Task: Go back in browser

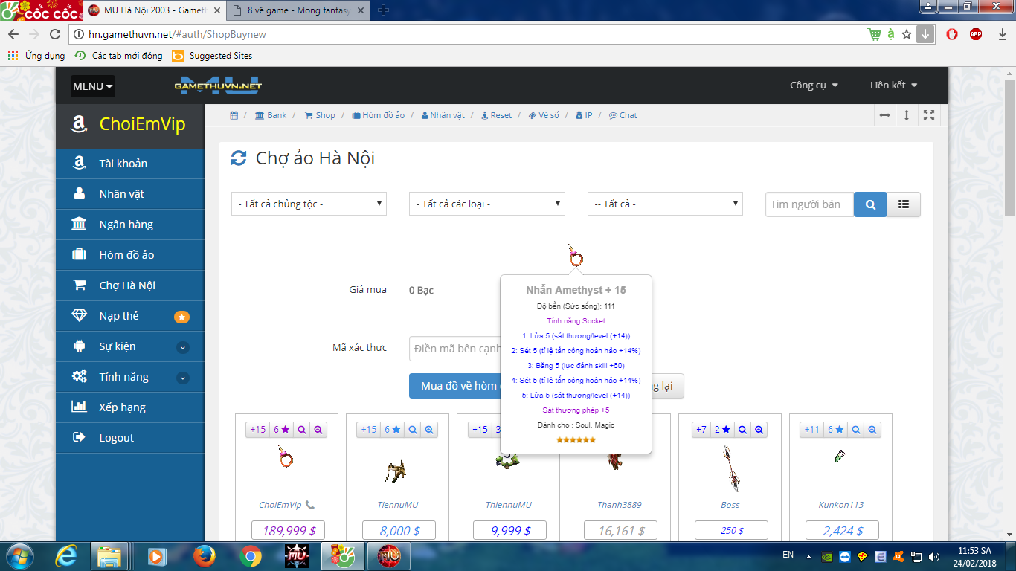Action: pos(13,34)
